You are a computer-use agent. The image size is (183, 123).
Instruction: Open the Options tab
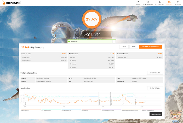(x=178, y=3)
